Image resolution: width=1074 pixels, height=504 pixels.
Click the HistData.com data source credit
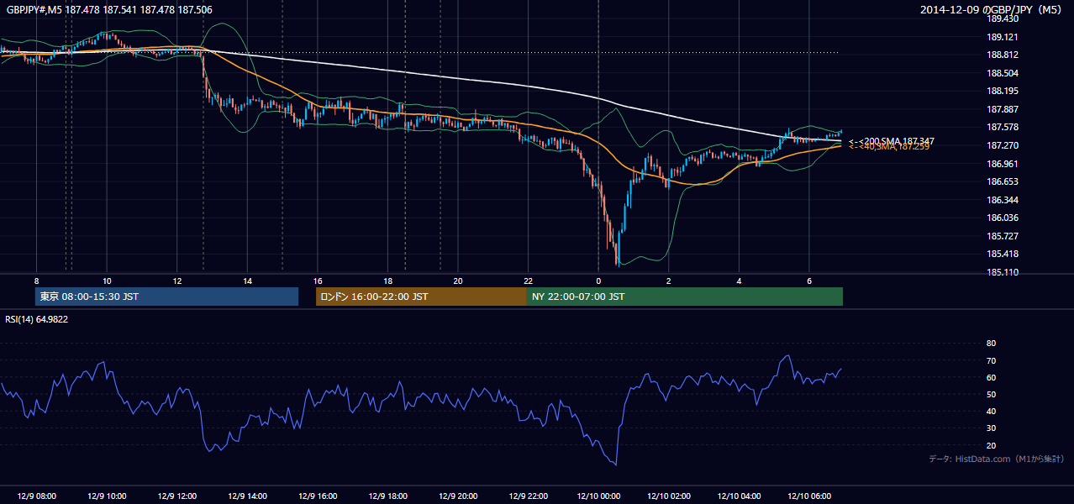pos(997,459)
